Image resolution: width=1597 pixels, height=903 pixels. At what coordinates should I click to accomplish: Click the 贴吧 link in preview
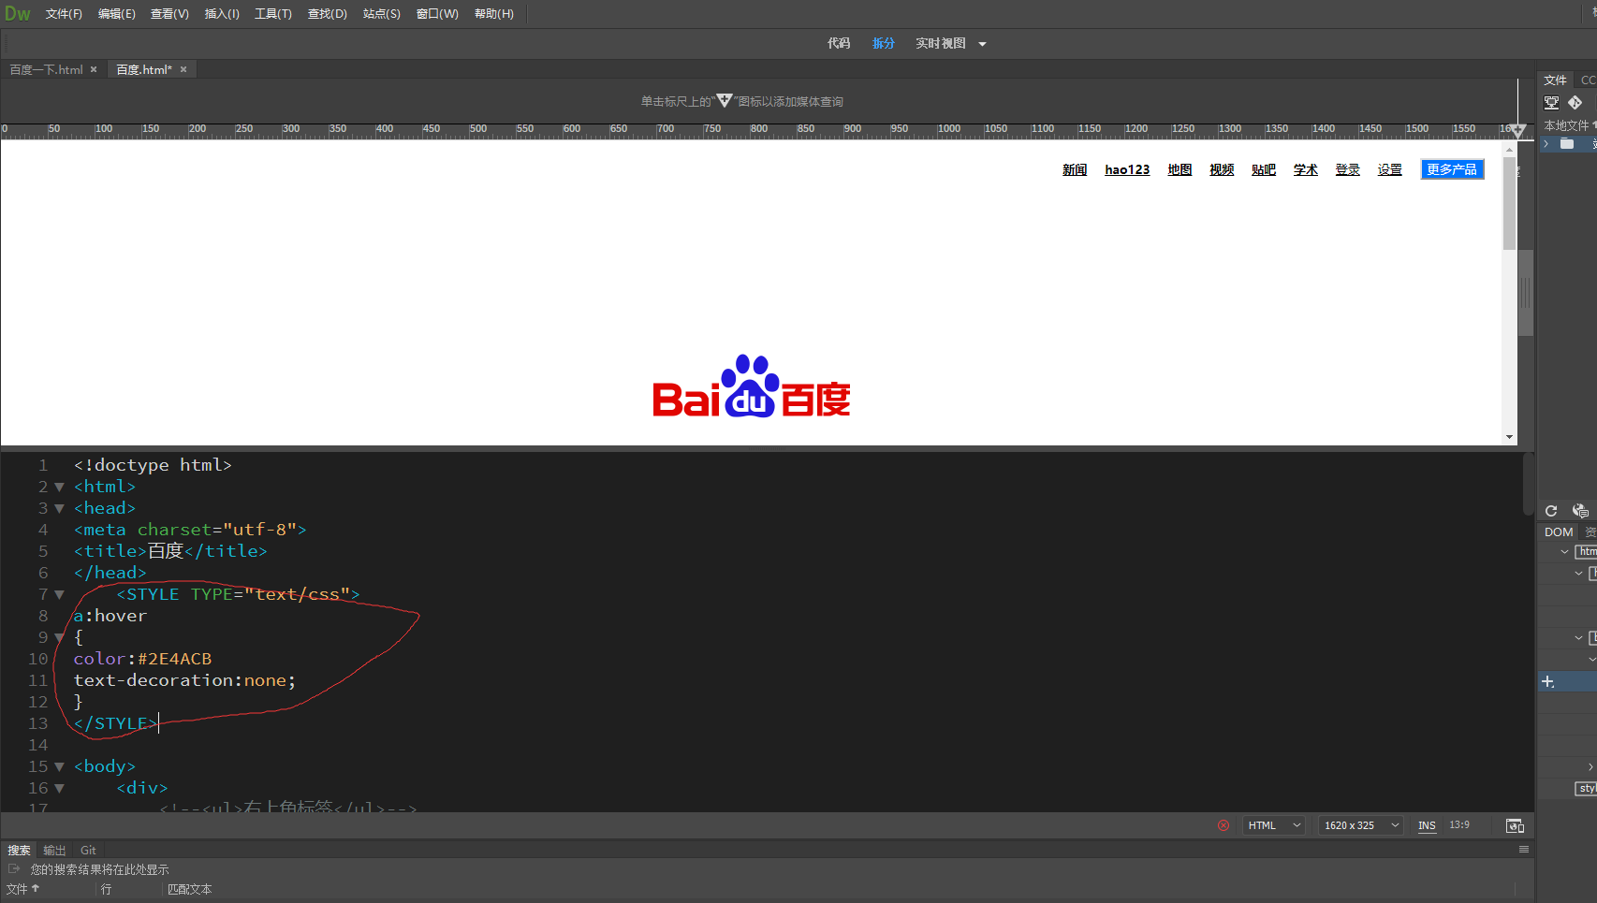[1264, 169]
